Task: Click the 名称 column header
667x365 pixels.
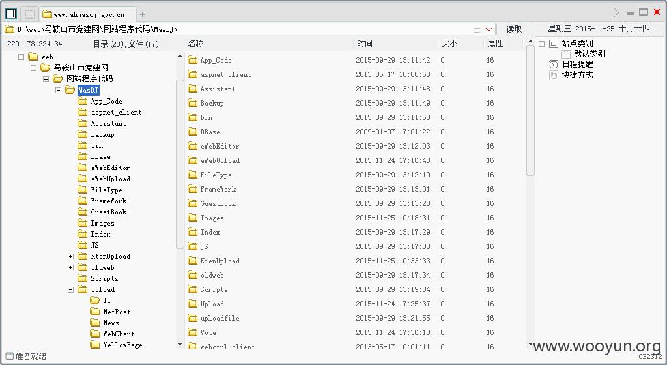Action: coord(195,44)
